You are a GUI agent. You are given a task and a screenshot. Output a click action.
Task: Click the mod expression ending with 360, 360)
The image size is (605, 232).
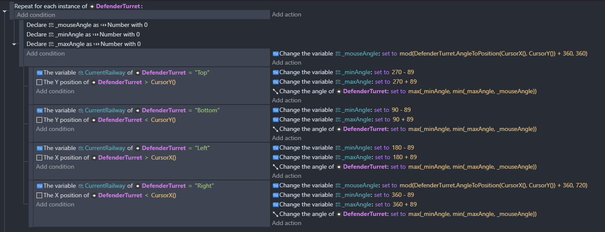tap(493, 54)
